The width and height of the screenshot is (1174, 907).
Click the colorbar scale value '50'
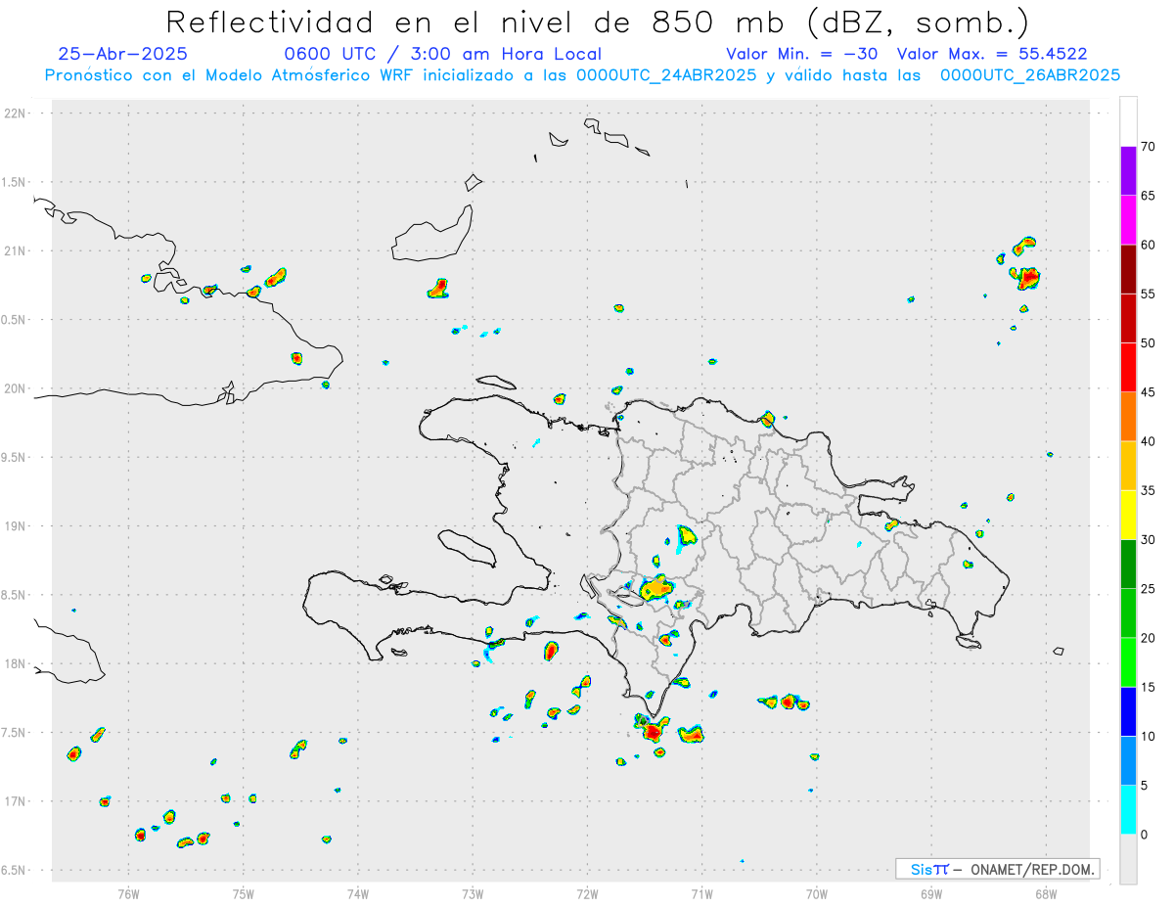coord(1149,343)
